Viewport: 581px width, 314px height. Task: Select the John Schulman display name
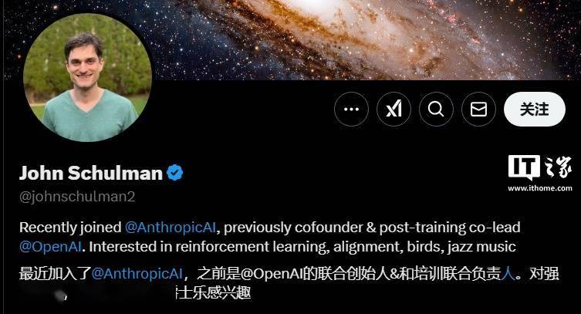click(91, 173)
